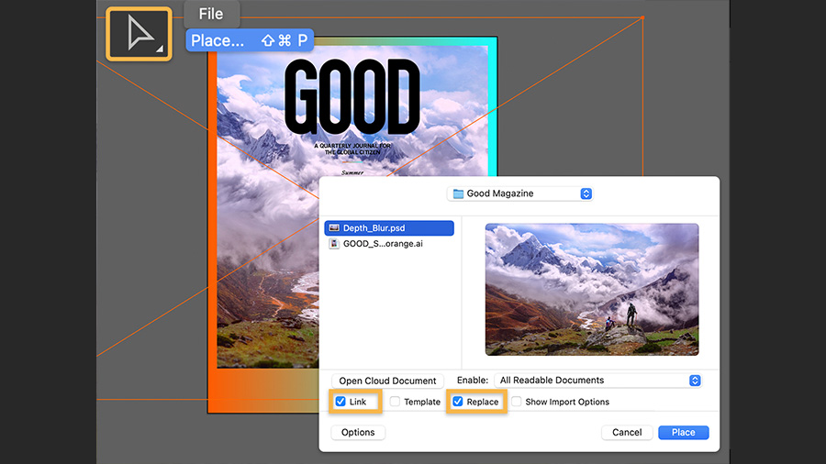Screen dimensions: 826x464
Task: Click the folder icon beside Good Magazine
Action: coord(458,193)
